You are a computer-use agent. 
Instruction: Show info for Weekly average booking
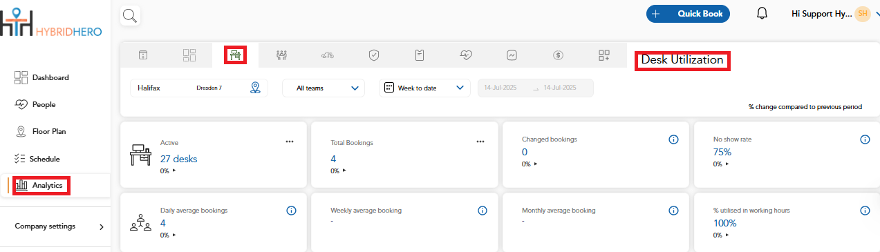(x=483, y=211)
